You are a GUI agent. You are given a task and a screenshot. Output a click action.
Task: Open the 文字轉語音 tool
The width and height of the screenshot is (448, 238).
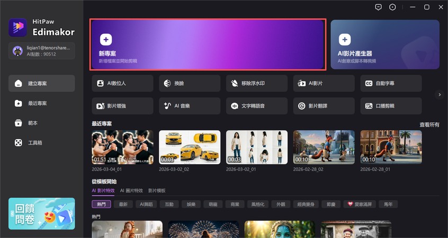(x=257, y=106)
